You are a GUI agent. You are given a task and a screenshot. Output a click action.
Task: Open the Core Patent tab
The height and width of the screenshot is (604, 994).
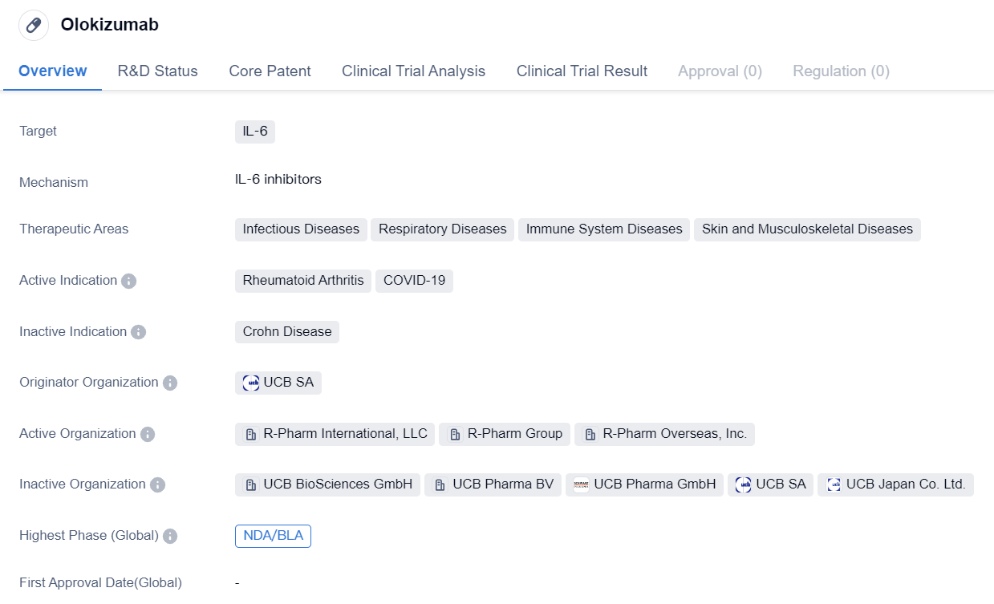[x=270, y=71]
